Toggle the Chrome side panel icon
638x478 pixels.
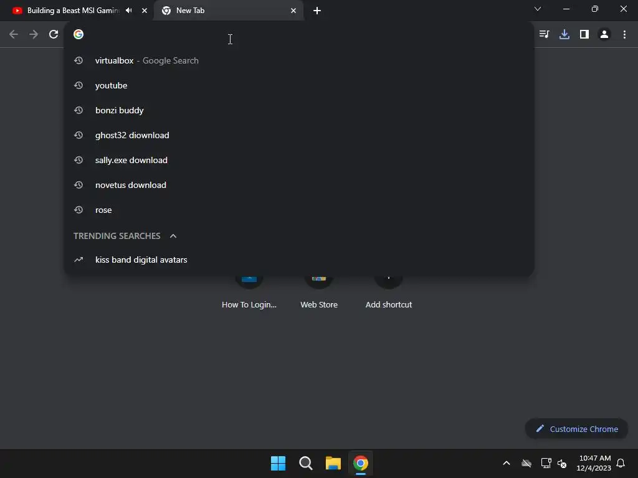click(x=584, y=35)
